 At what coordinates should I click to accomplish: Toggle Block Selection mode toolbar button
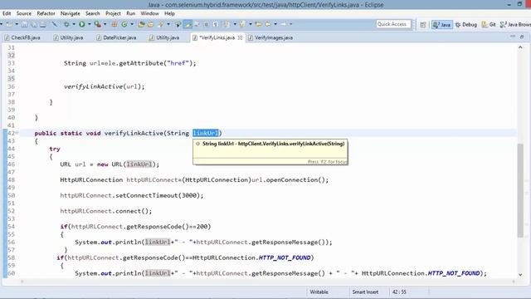coord(206,24)
